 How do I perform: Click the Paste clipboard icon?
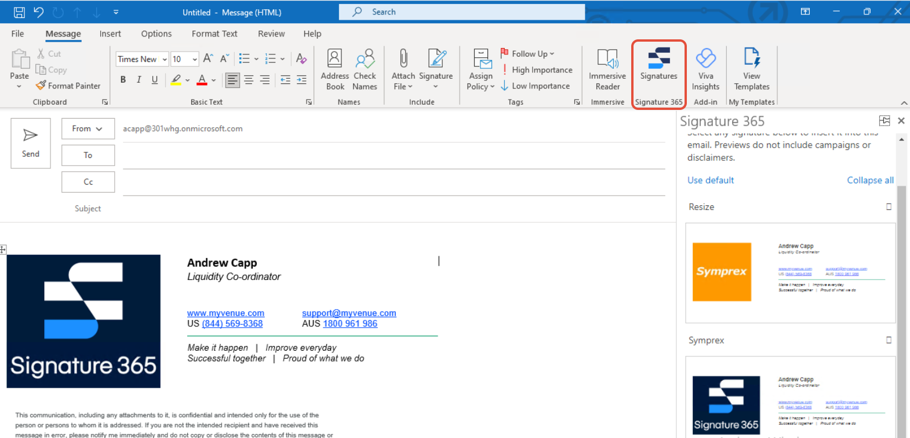(20, 59)
